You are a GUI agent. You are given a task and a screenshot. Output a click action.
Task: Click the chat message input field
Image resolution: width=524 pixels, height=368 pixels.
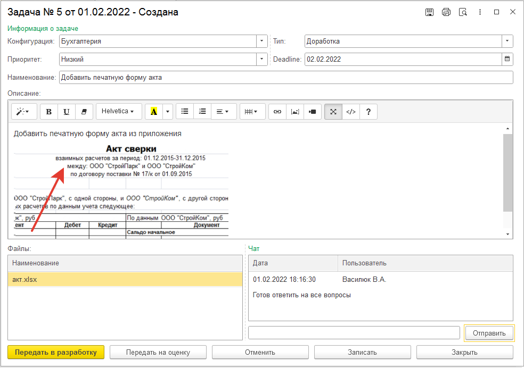pos(354,333)
